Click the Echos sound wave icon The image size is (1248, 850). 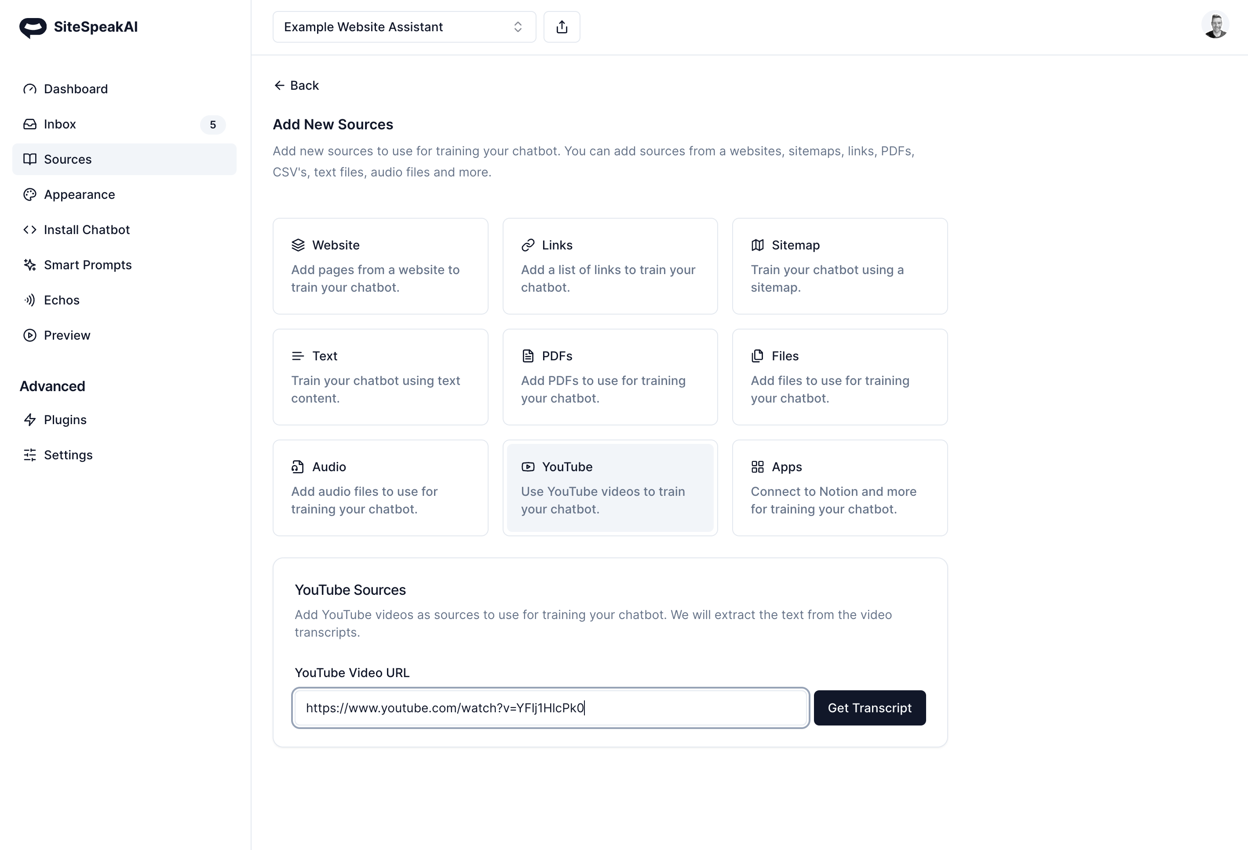[x=30, y=300]
